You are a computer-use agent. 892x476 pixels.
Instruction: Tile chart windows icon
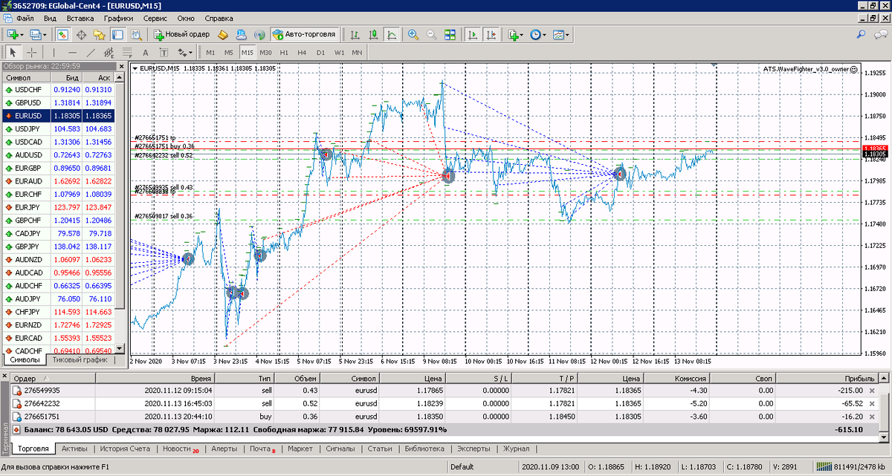pyautogui.click(x=450, y=34)
